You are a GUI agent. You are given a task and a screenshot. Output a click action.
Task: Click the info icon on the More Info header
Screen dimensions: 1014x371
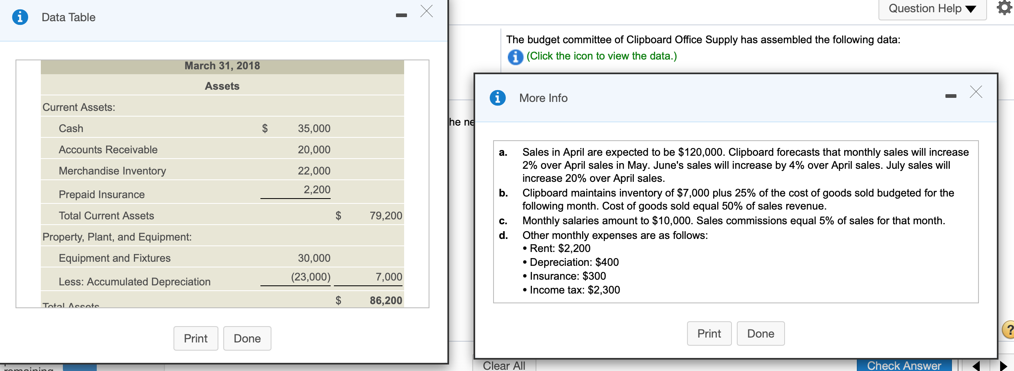tap(497, 98)
